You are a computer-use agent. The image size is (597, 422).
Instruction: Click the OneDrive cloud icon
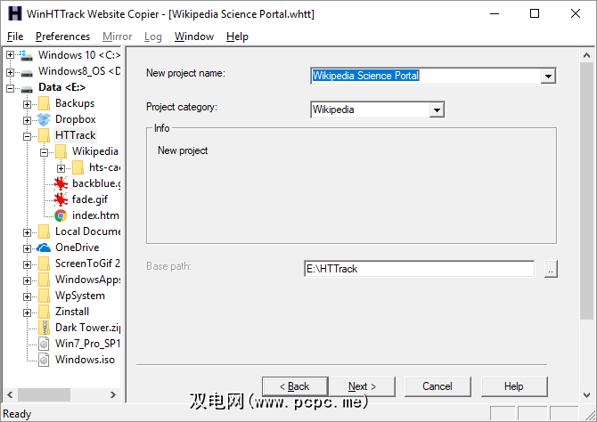44,248
